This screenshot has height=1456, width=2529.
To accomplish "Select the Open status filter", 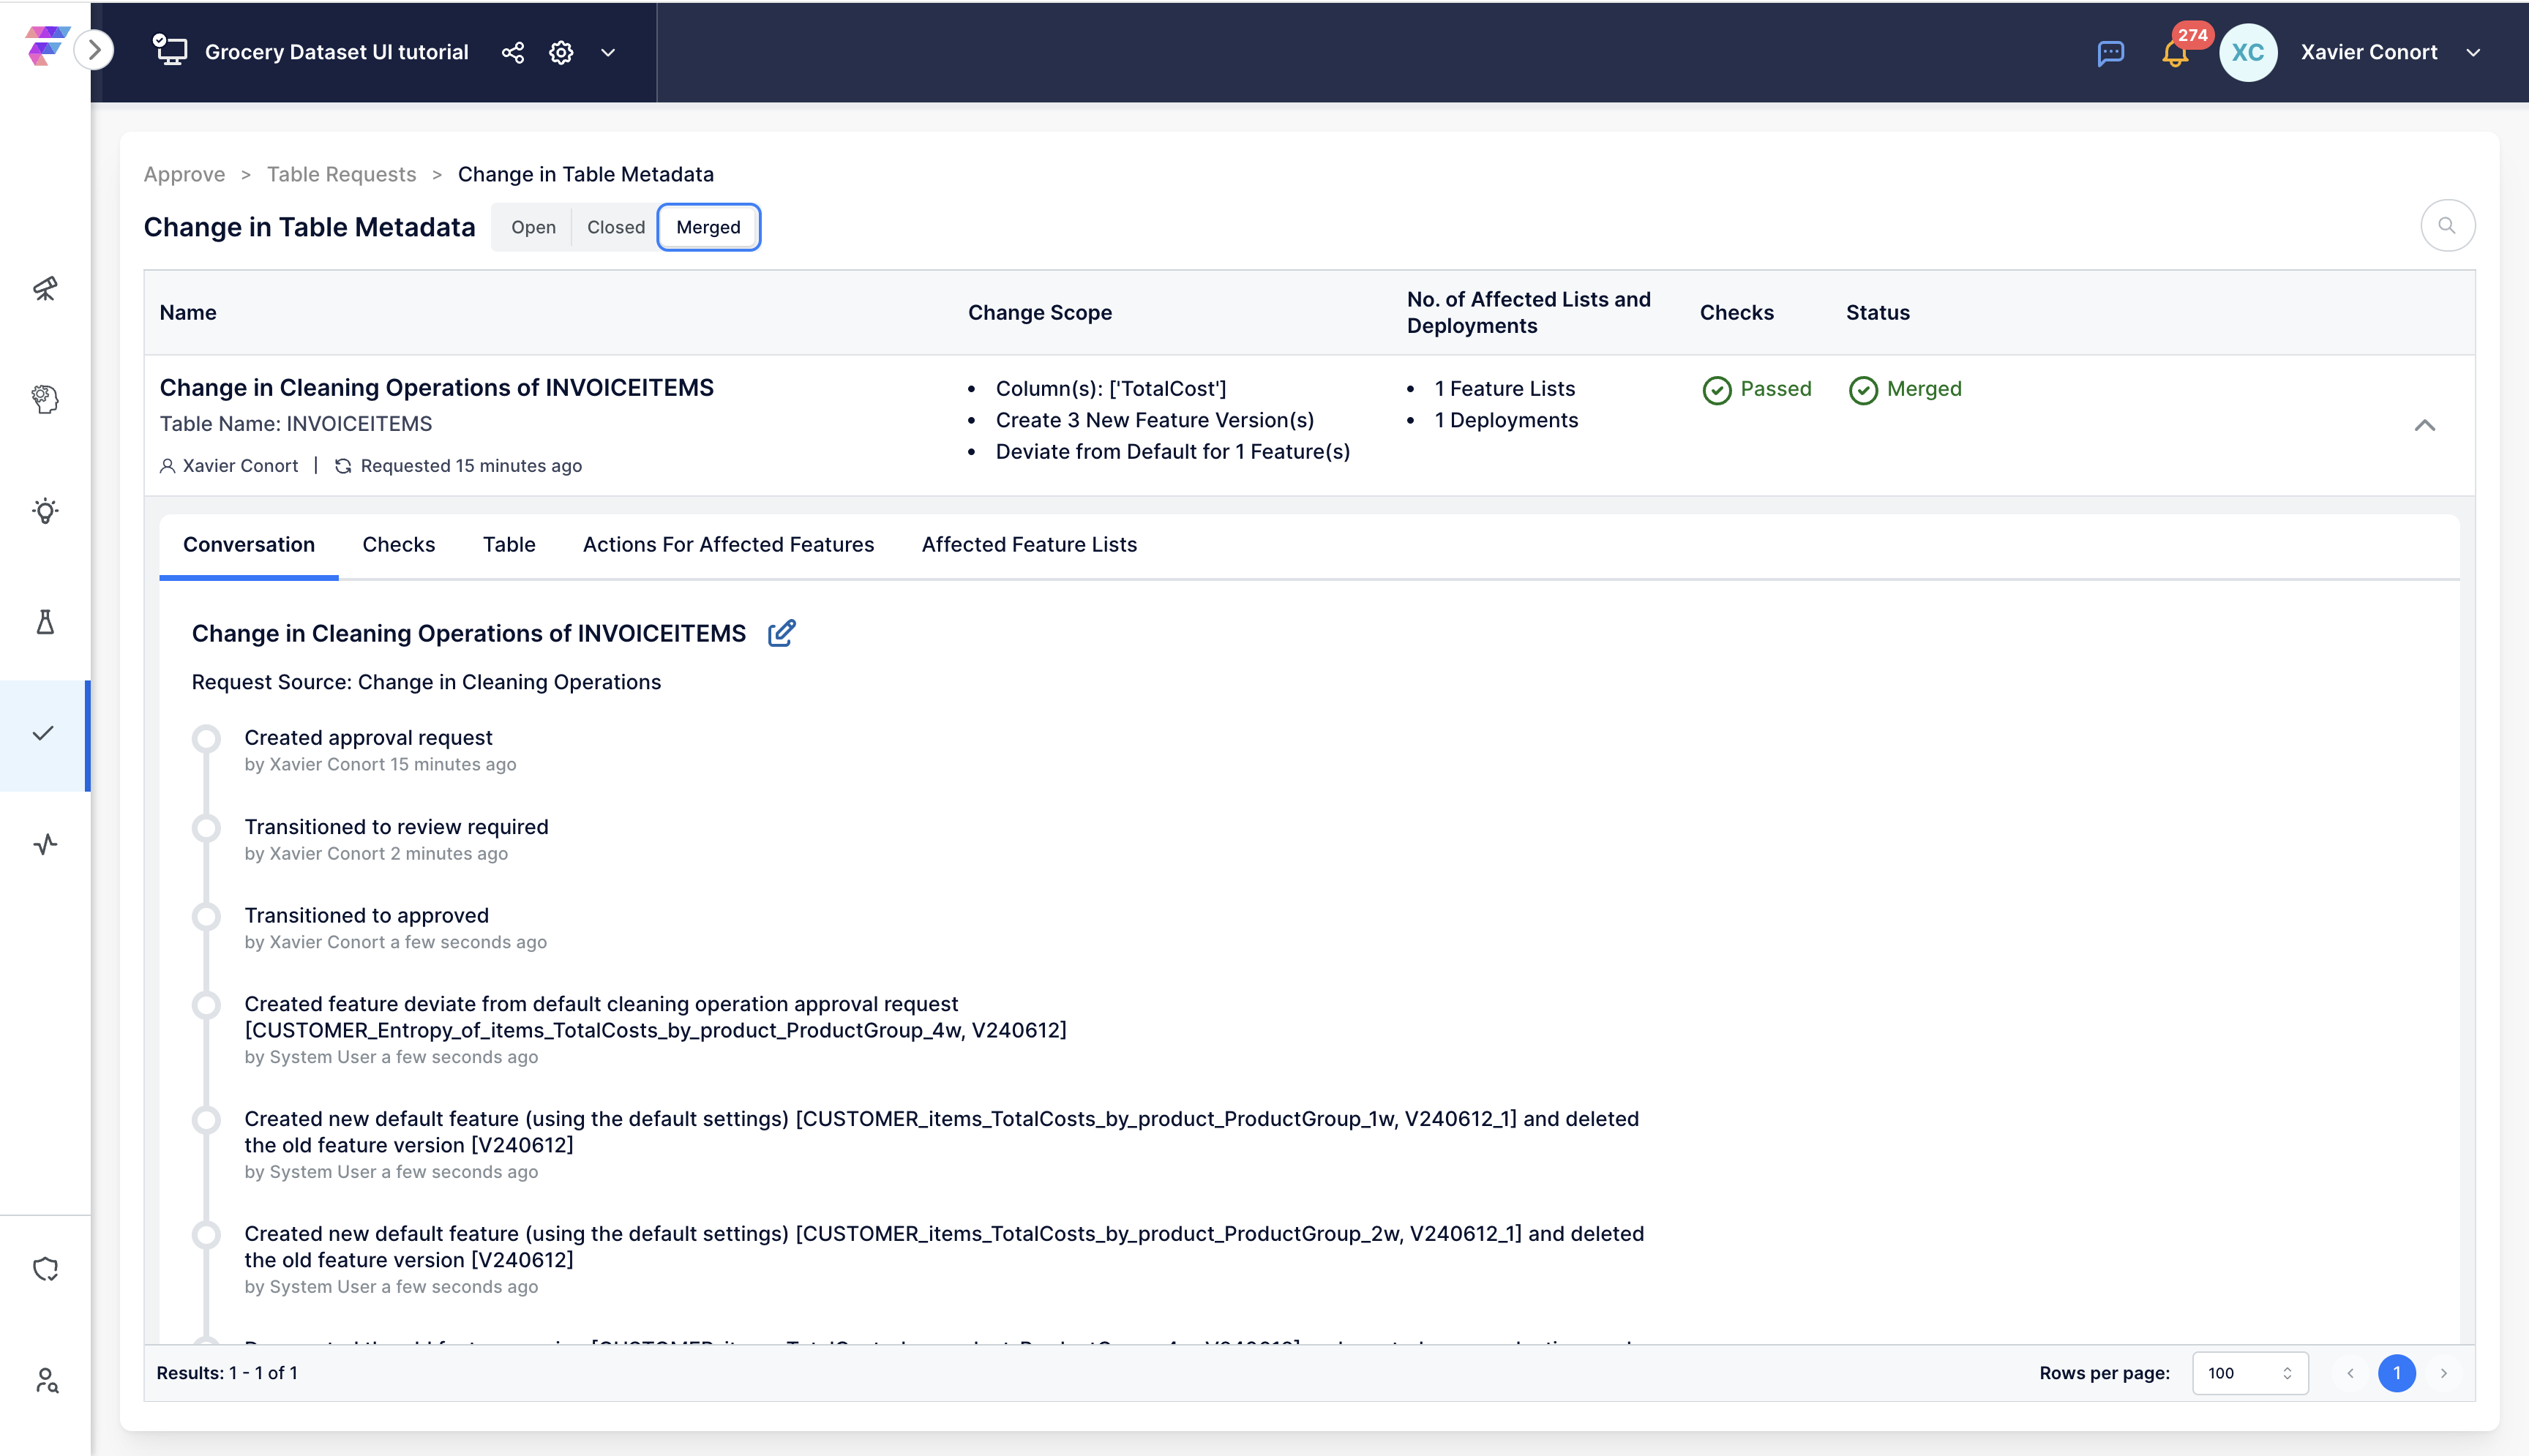I will (x=533, y=227).
